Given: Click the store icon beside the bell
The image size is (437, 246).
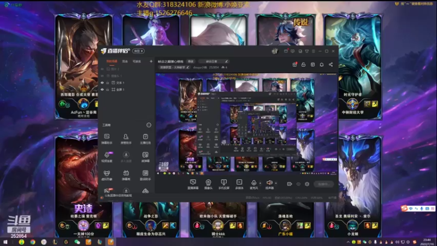Looking at the screenshot, I should point(312,65).
